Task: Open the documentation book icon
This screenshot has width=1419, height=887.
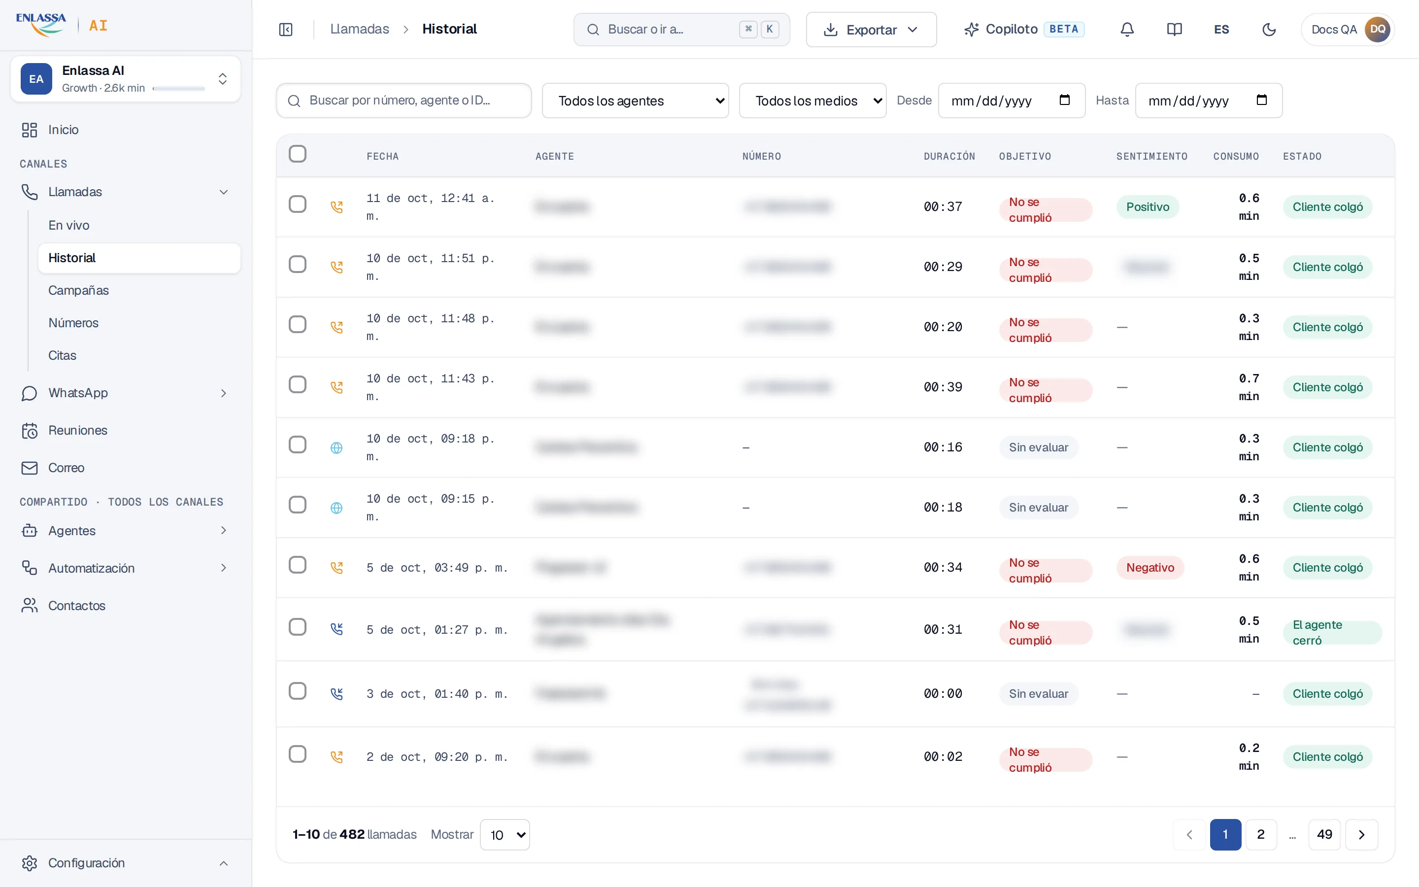Action: 1175,30
